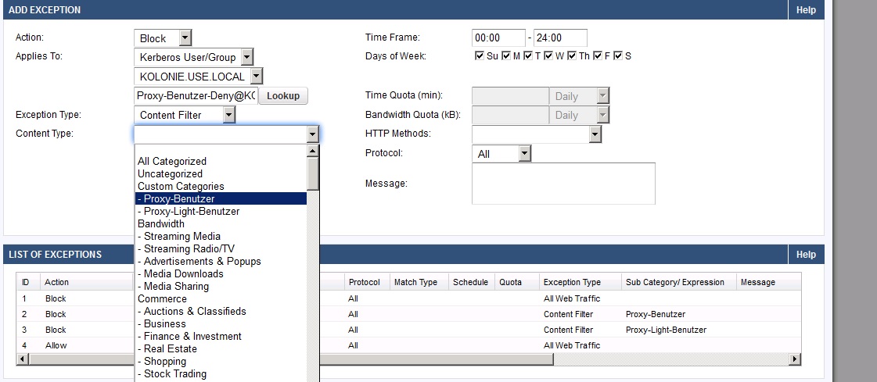Click the Lookup button

click(283, 95)
